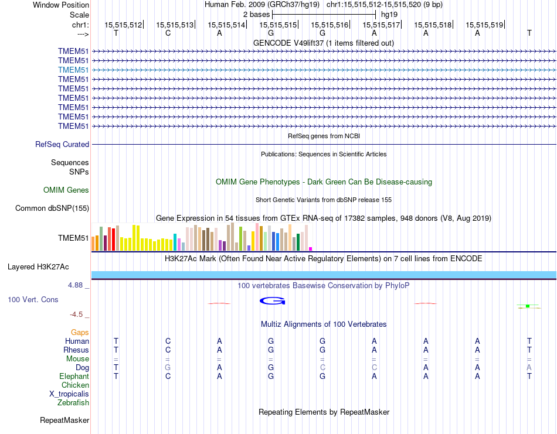This screenshot has height=434, width=557.
Task: Click the topmost TMEM51 transcript arrow line
Action: (x=324, y=51)
